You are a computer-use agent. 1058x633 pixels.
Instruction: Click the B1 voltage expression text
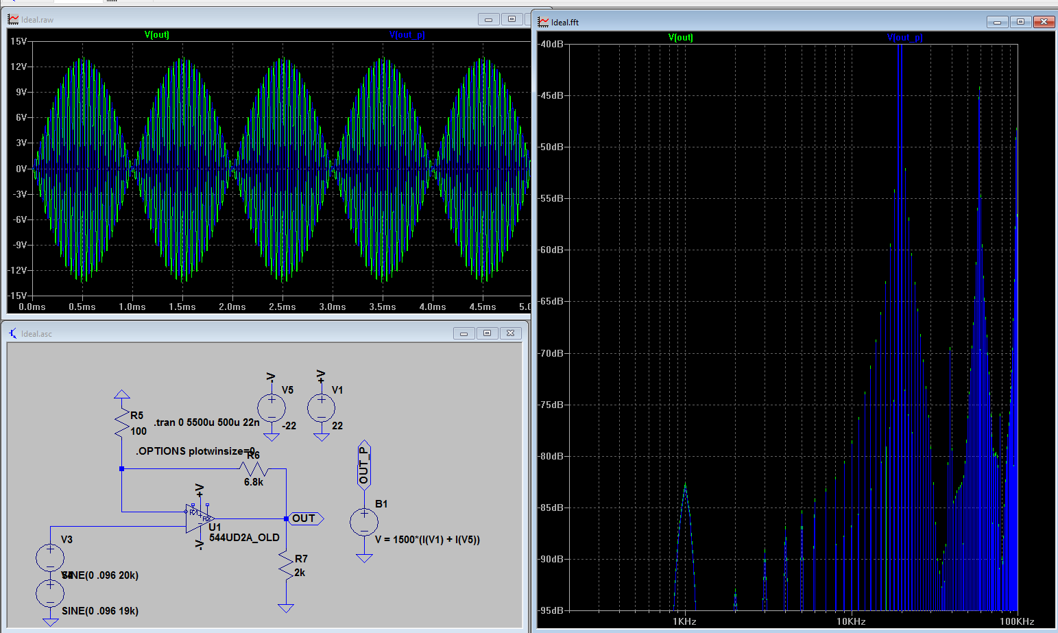(427, 540)
